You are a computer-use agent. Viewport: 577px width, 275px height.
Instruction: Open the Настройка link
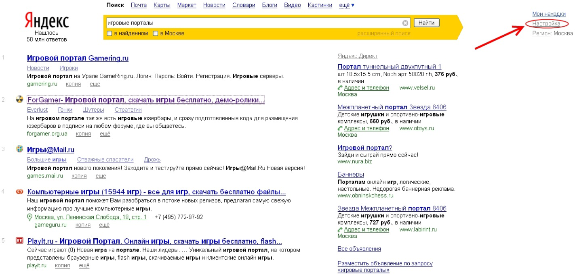click(546, 24)
